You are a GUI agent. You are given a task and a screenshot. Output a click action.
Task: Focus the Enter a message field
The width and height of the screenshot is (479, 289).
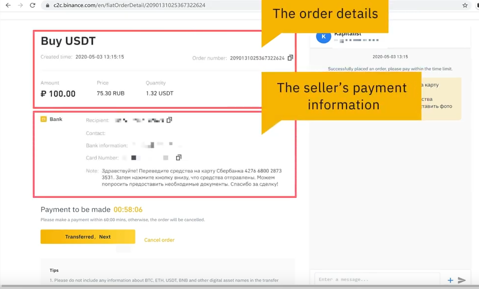[x=377, y=280]
